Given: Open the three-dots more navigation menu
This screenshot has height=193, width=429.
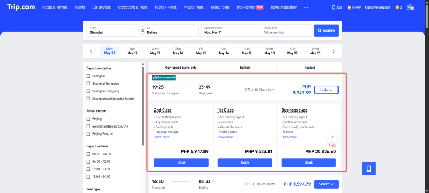Looking at the screenshot, I should tap(306, 8).
